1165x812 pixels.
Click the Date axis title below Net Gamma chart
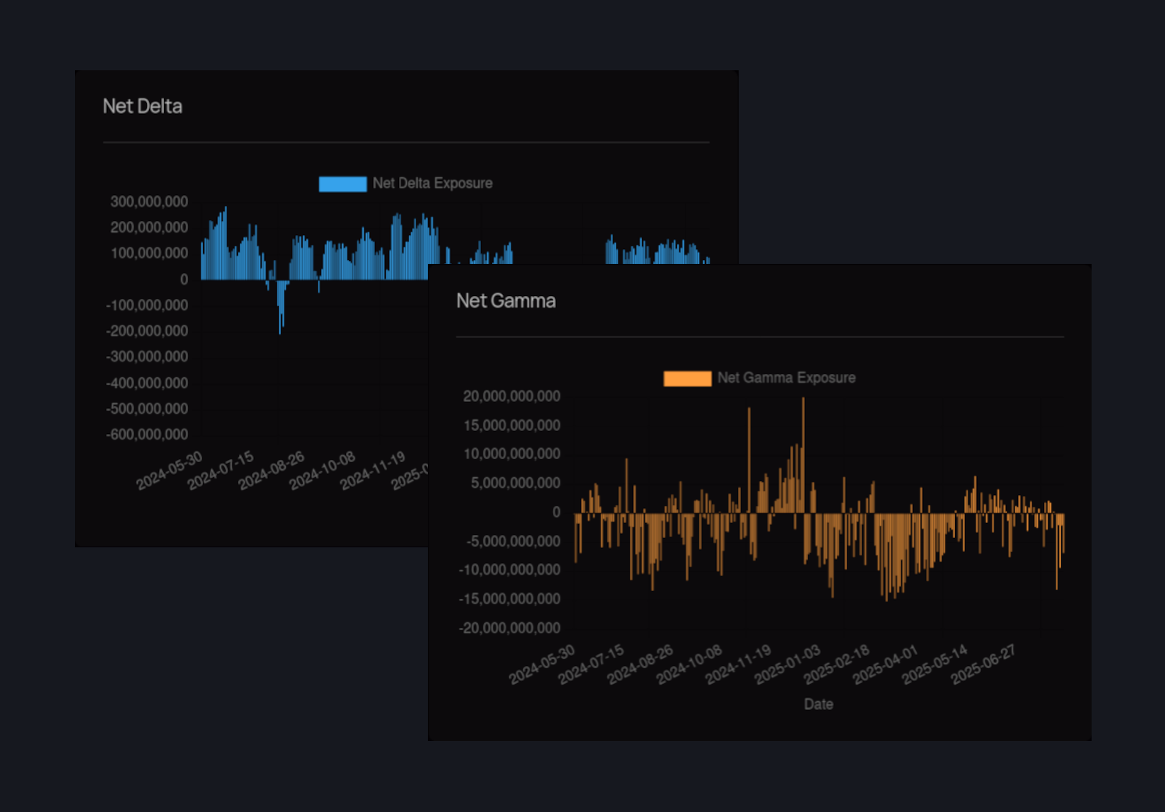tap(818, 703)
